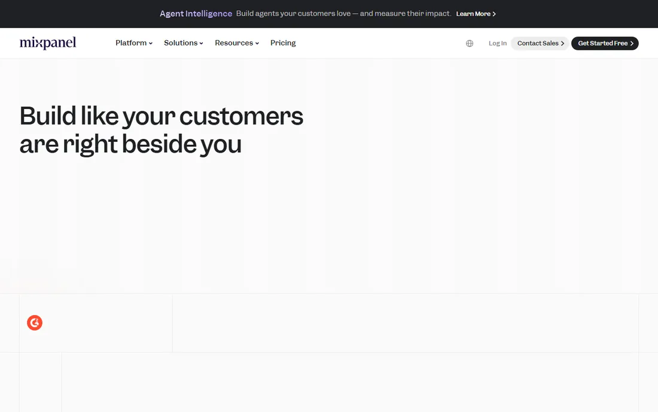658x412 pixels.
Task: Open the Pricing page
Action: coord(283,43)
